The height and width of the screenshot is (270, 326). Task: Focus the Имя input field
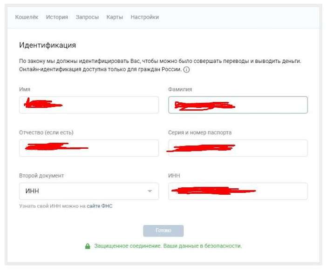point(89,105)
